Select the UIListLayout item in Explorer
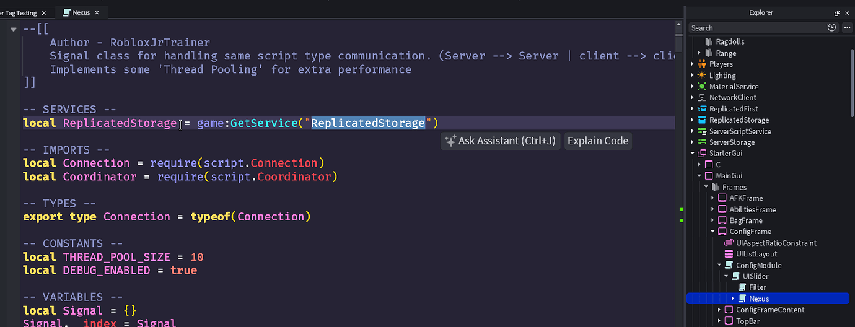The width and height of the screenshot is (855, 327). coord(756,254)
